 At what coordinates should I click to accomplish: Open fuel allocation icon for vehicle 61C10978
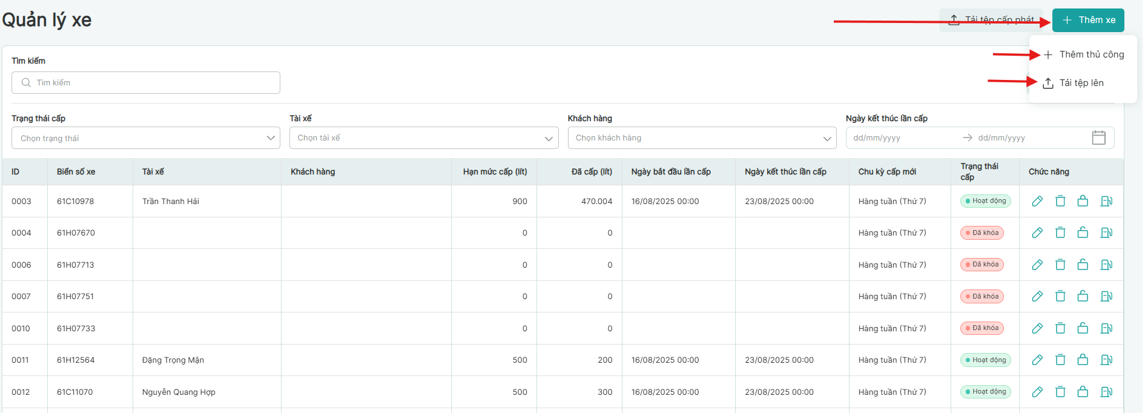[x=1106, y=201]
